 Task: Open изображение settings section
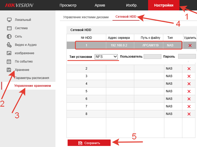[25, 53]
